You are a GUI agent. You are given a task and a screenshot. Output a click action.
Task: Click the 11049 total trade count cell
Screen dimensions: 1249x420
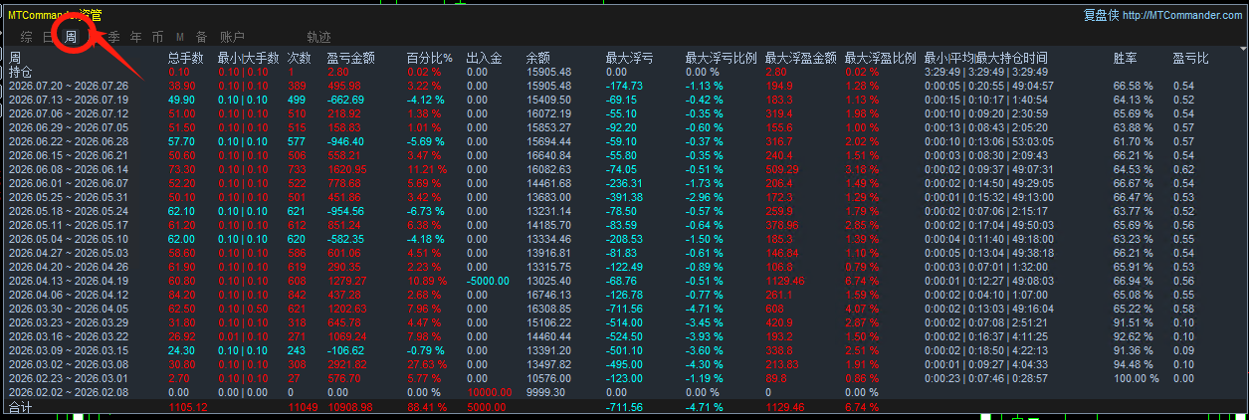click(303, 408)
